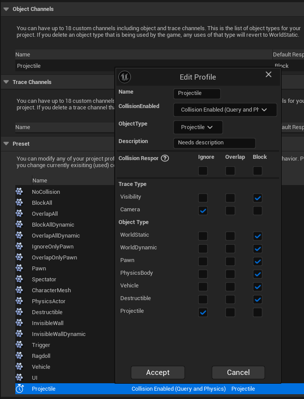Image resolution: width=304 pixels, height=399 pixels.
Task: Select the InvisibleWall preset row
Action: click(x=48, y=323)
